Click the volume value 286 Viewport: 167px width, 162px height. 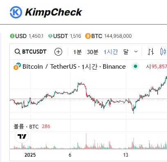(46, 126)
